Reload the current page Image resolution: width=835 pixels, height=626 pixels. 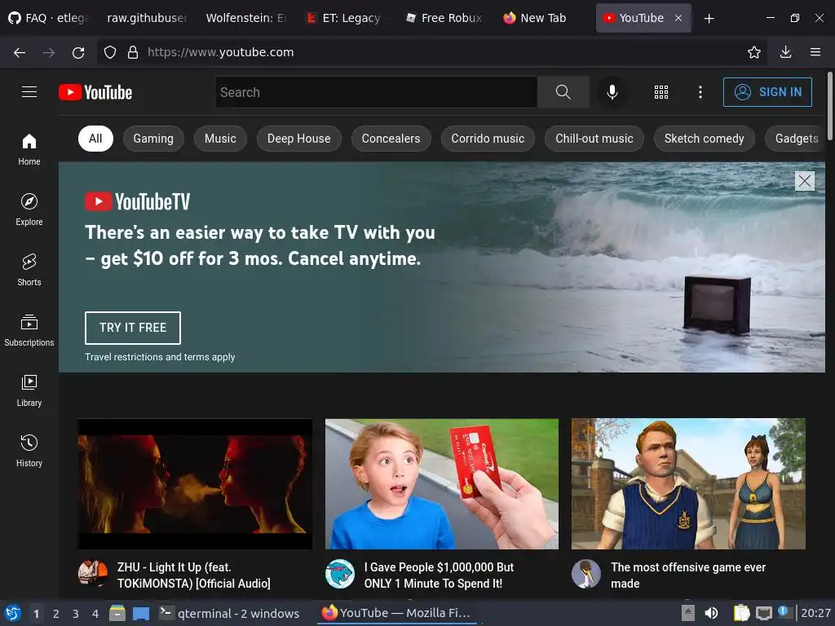point(78,52)
